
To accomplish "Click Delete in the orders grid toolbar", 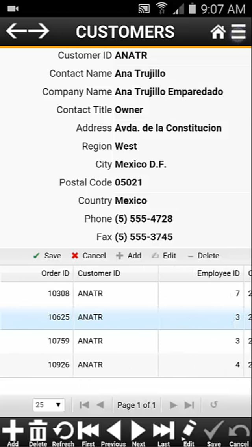I will pos(203,256).
